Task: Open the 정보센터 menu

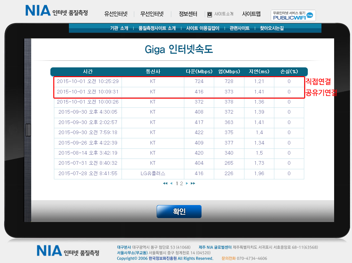Action: coord(188,14)
